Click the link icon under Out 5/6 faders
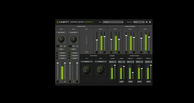This screenshot has width=194, height=103. pos(145,52)
